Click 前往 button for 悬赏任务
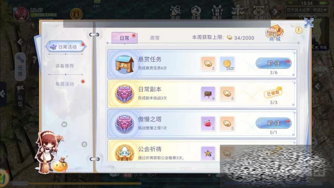Image resolution: width=334 pixels, height=188 pixels. [274, 63]
